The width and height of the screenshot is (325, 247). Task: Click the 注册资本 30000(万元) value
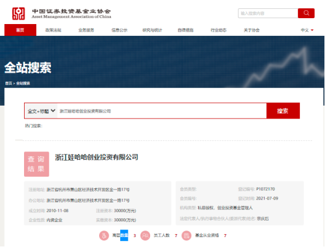point(125,211)
